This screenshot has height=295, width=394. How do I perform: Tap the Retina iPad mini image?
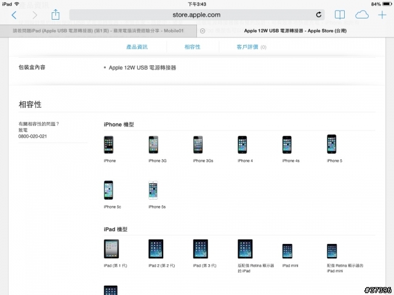332,251
